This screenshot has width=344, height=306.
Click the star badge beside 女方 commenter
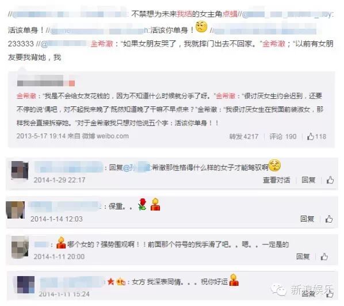(x=111, y=281)
